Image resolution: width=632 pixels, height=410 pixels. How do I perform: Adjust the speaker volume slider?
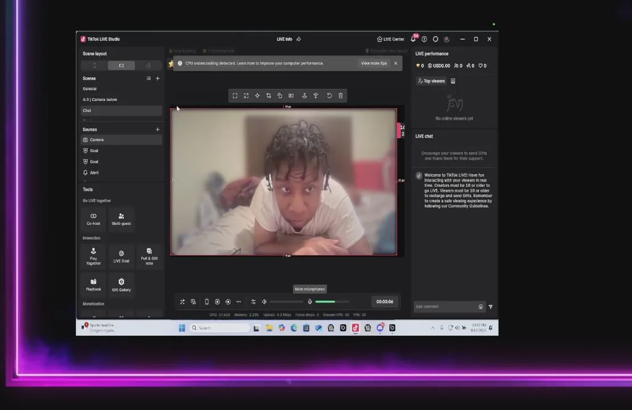pyautogui.click(x=287, y=302)
